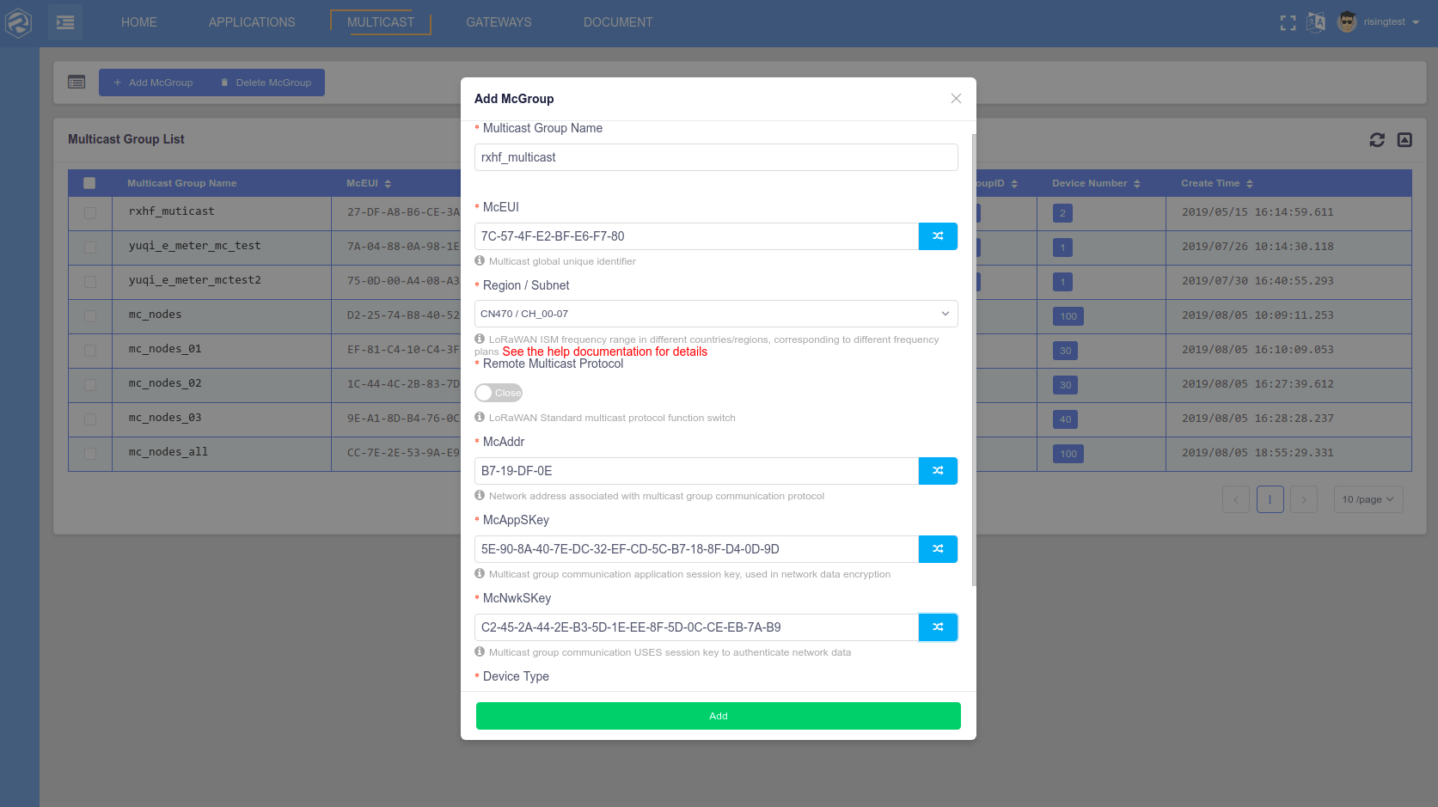Viewport: 1438px width, 807px height.
Task: Toggle the Remote Multicast Protocol switch
Action: pyautogui.click(x=499, y=393)
